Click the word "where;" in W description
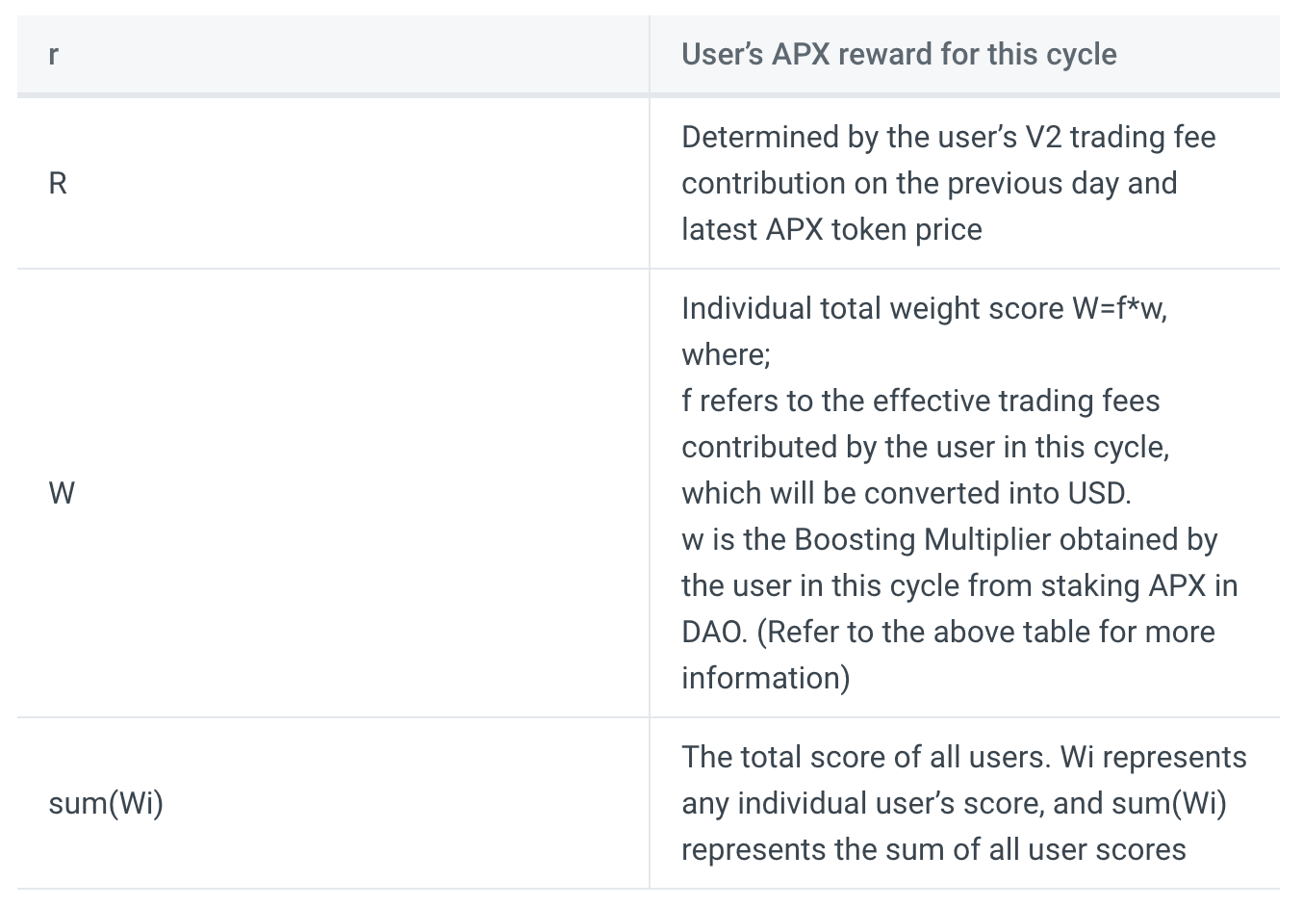Viewport: 1303px width, 907px height. (x=726, y=354)
